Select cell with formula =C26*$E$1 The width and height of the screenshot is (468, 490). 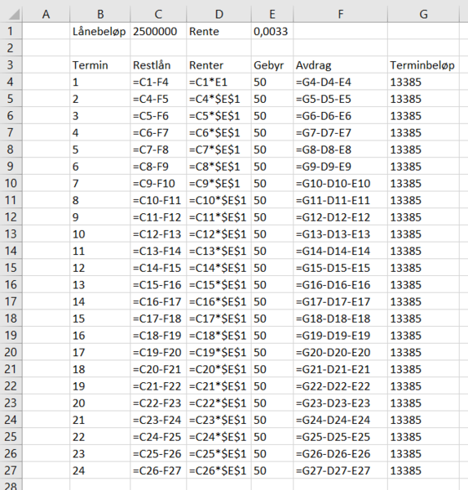pyautogui.click(x=219, y=470)
